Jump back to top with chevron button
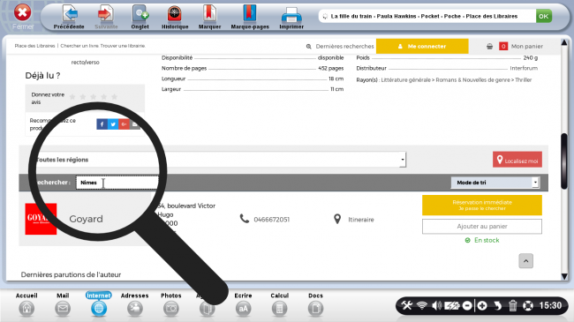Screen dimensions: 574x322 (x=525, y=261)
